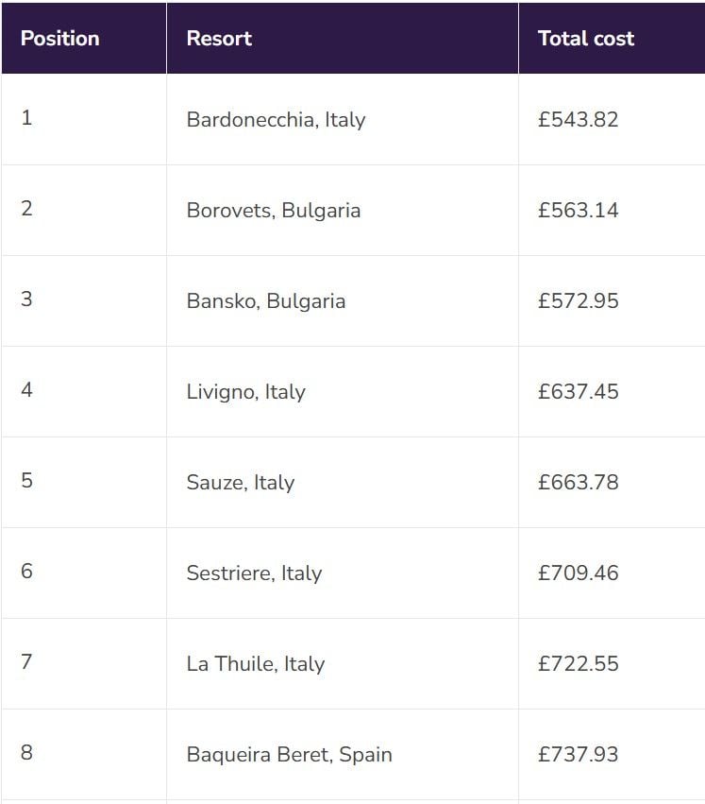This screenshot has height=804, width=705.
Task: Click the £709.46 total cost value
Action: click(579, 573)
